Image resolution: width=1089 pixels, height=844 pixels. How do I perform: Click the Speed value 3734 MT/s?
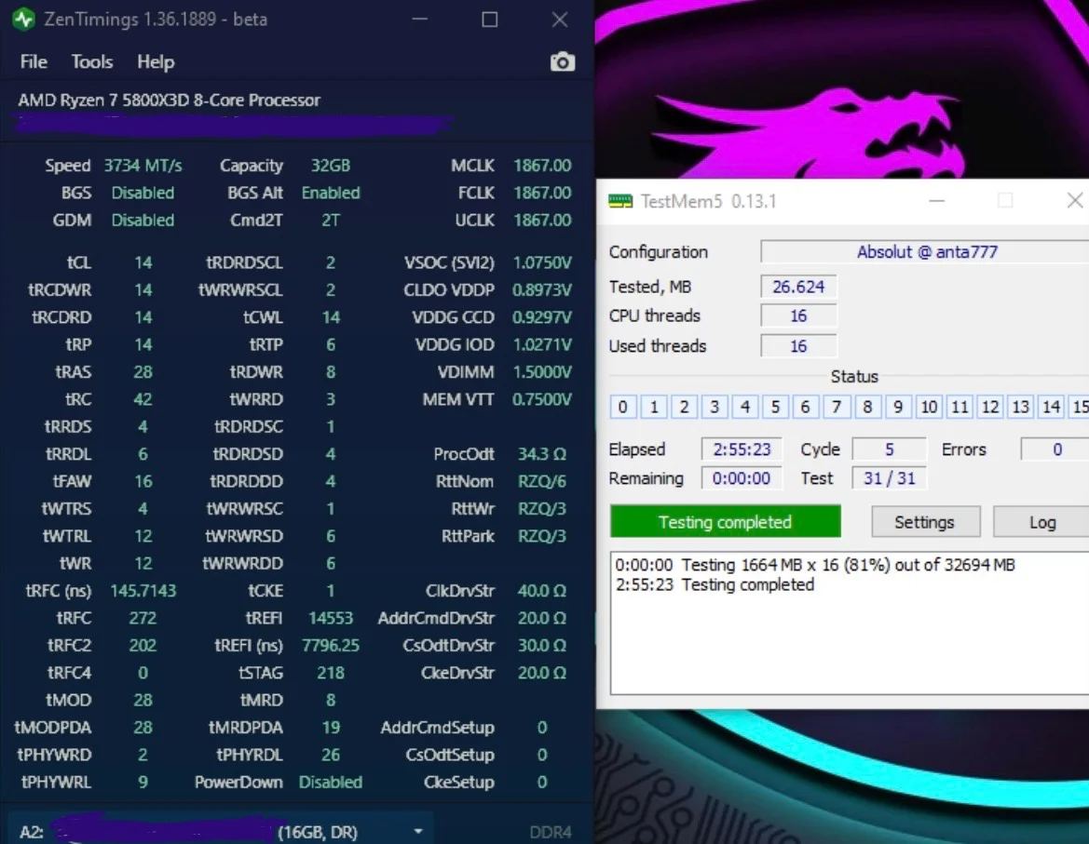click(143, 165)
